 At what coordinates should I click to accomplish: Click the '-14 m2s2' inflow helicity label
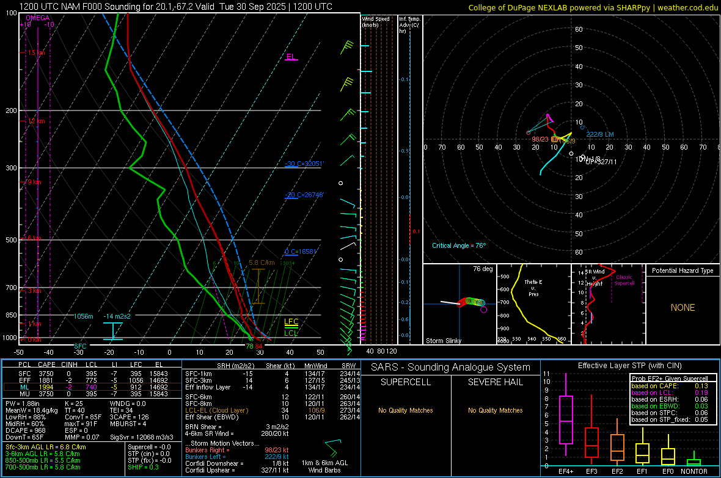point(117,316)
